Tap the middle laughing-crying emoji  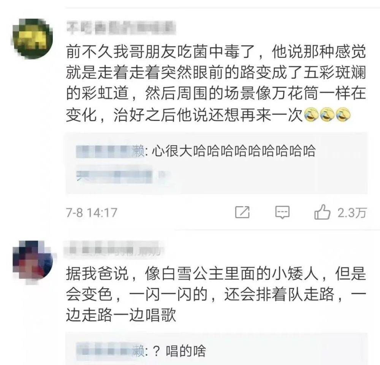pyautogui.click(x=327, y=114)
